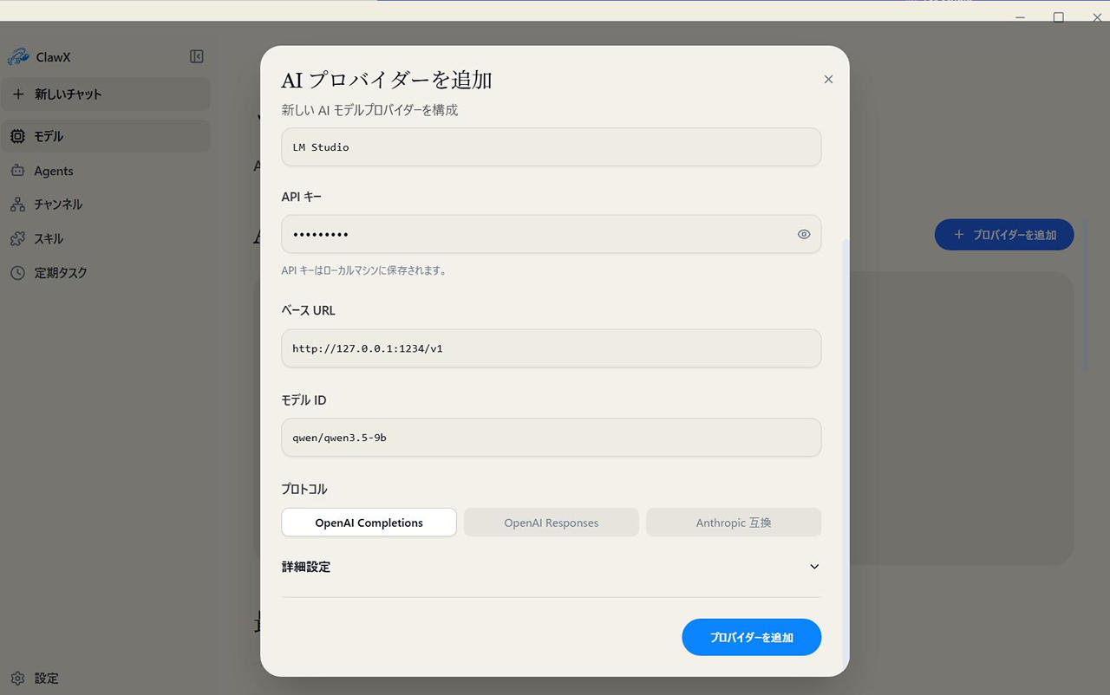Close the AI provider dialog
Screen dimensions: 1110x695
[x=828, y=79]
